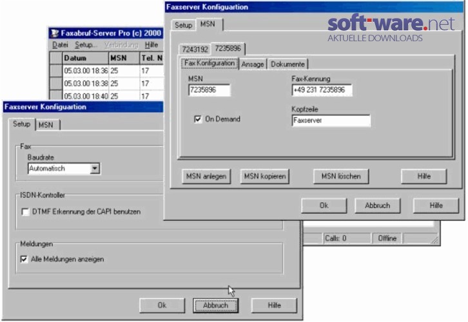Click the MSN input field containing 7235896
This screenshot has width=468, height=322.
tap(210, 90)
